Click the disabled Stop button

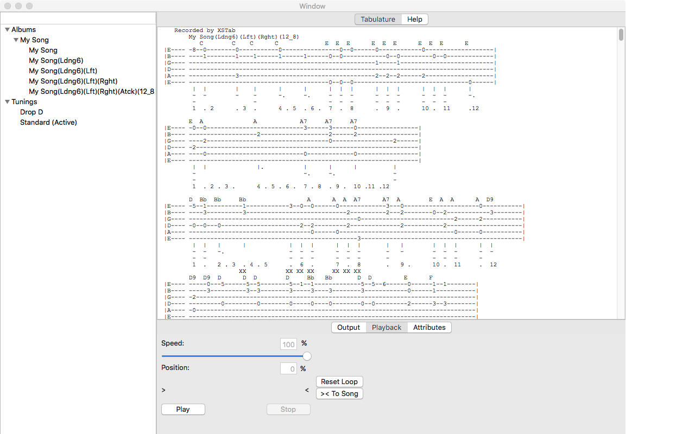288,410
